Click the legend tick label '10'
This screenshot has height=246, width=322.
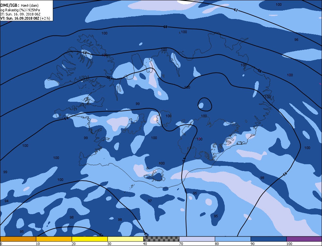(38, 244)
